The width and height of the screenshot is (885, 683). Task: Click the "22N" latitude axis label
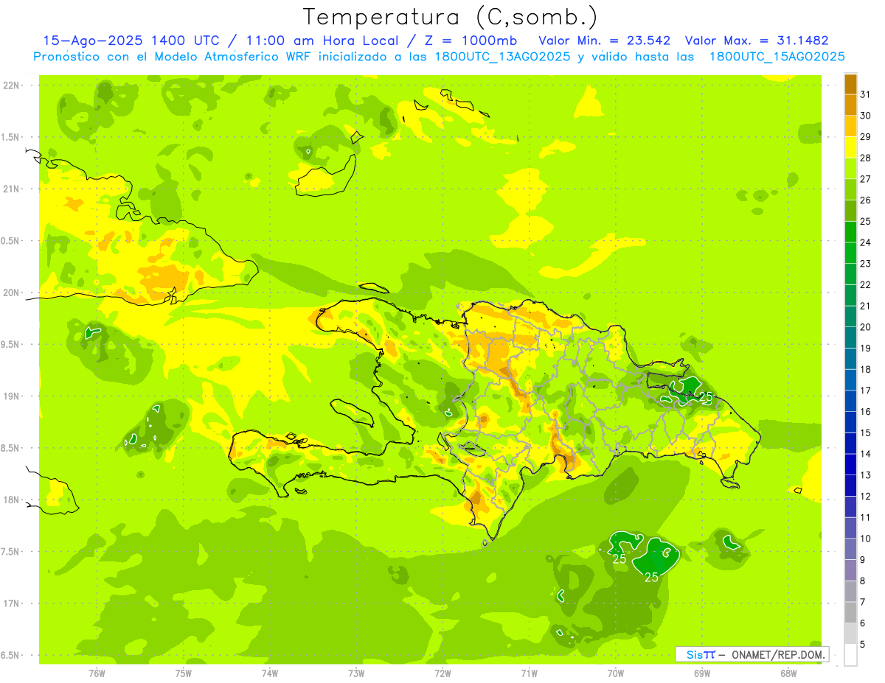tap(11, 85)
